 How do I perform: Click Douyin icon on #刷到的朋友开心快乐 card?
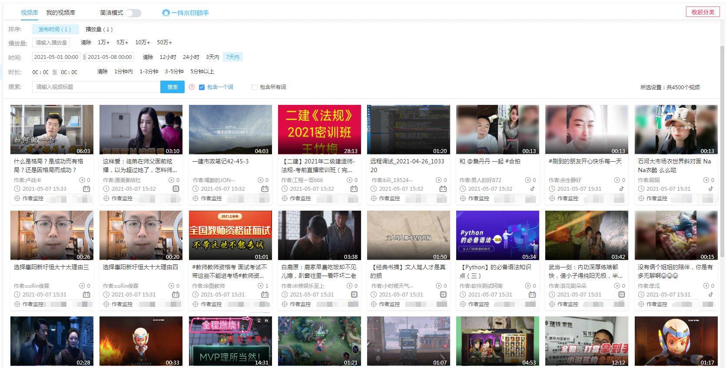[621, 189]
